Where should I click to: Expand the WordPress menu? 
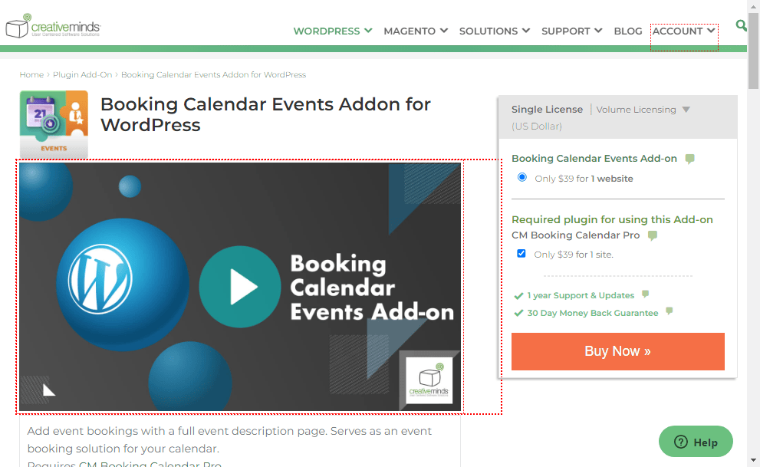(333, 31)
